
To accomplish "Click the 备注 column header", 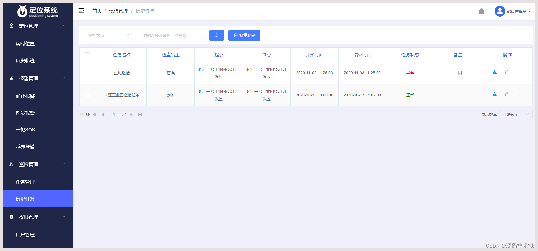I will (x=458, y=55).
